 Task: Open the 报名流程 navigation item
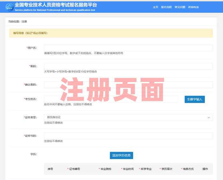click(x=166, y=7)
